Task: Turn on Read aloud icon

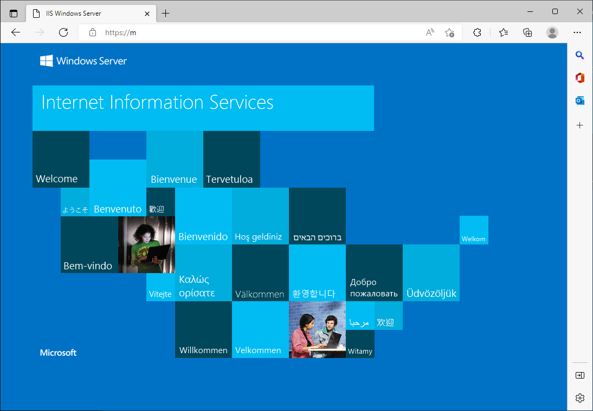Action: [430, 32]
